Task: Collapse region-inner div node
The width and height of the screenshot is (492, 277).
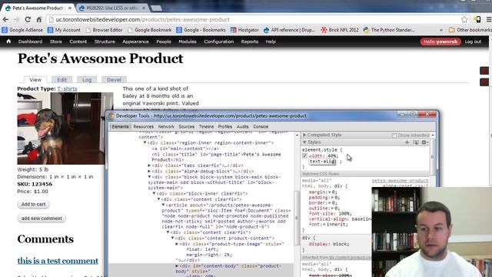Action: click(x=145, y=142)
